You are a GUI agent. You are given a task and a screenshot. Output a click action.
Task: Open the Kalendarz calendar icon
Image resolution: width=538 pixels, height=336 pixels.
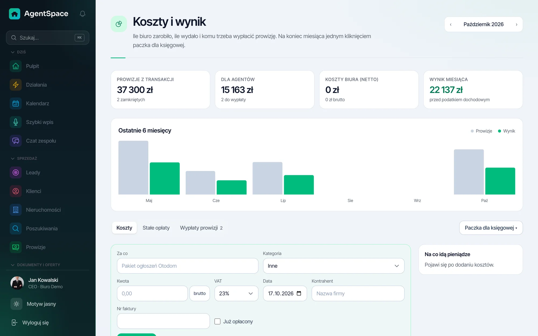[16, 103]
